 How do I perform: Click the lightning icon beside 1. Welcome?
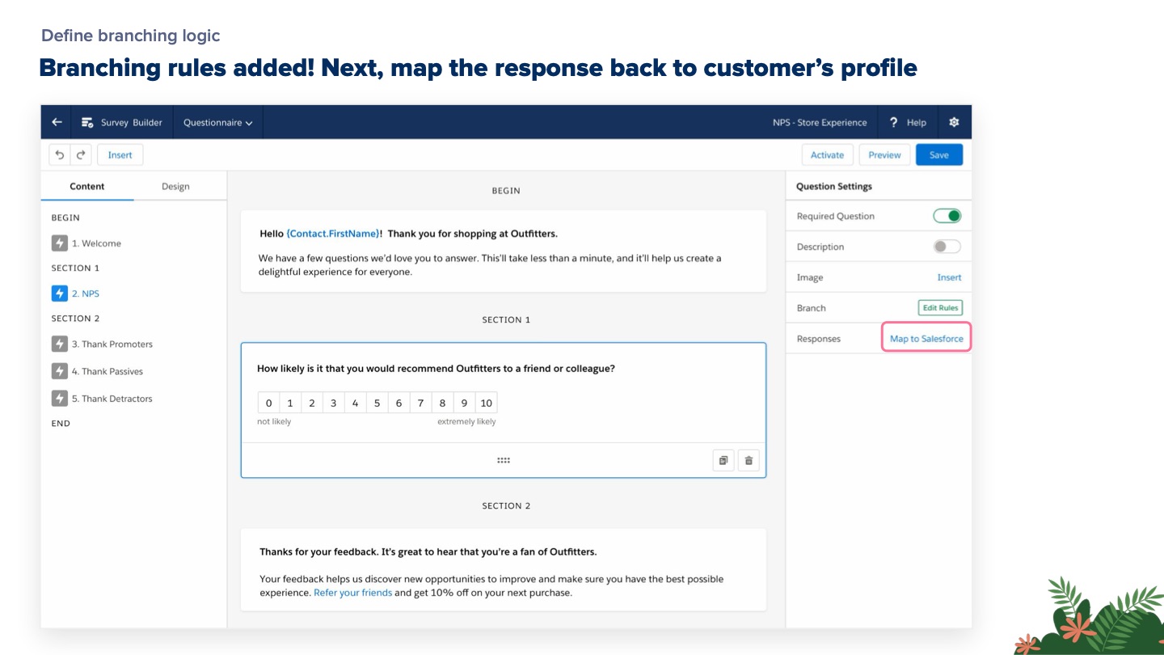[x=59, y=243]
